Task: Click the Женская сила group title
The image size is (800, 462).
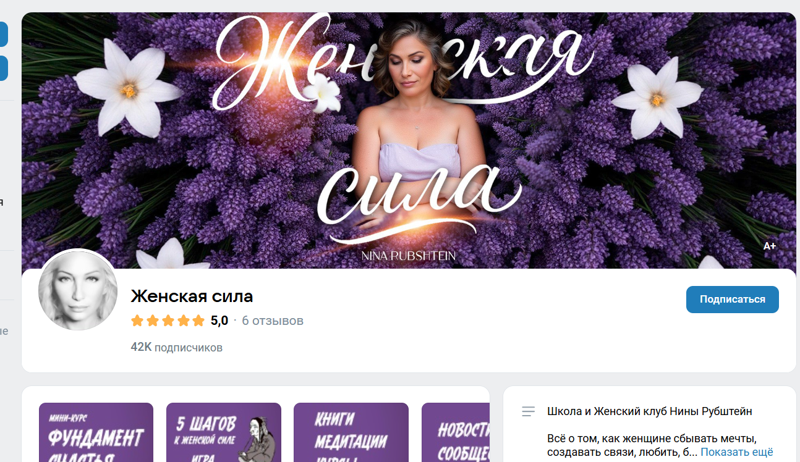Action: tap(192, 296)
